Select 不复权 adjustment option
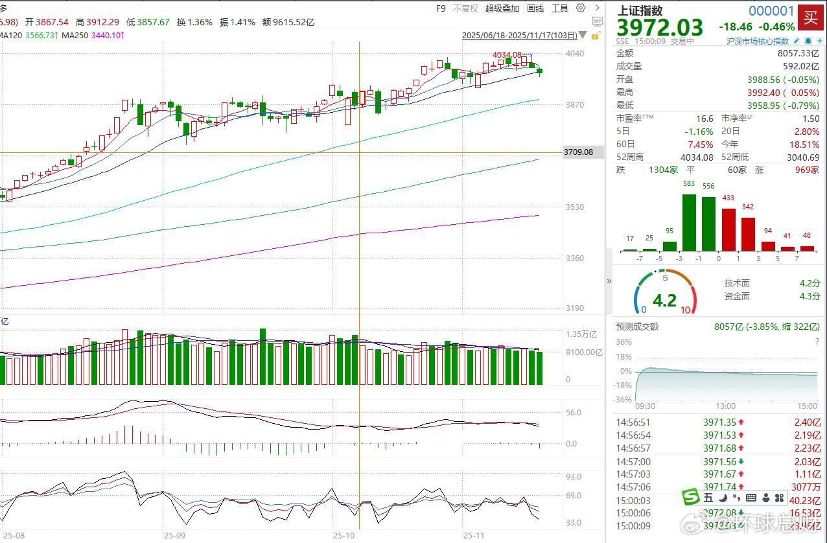827x543 pixels. click(465, 8)
